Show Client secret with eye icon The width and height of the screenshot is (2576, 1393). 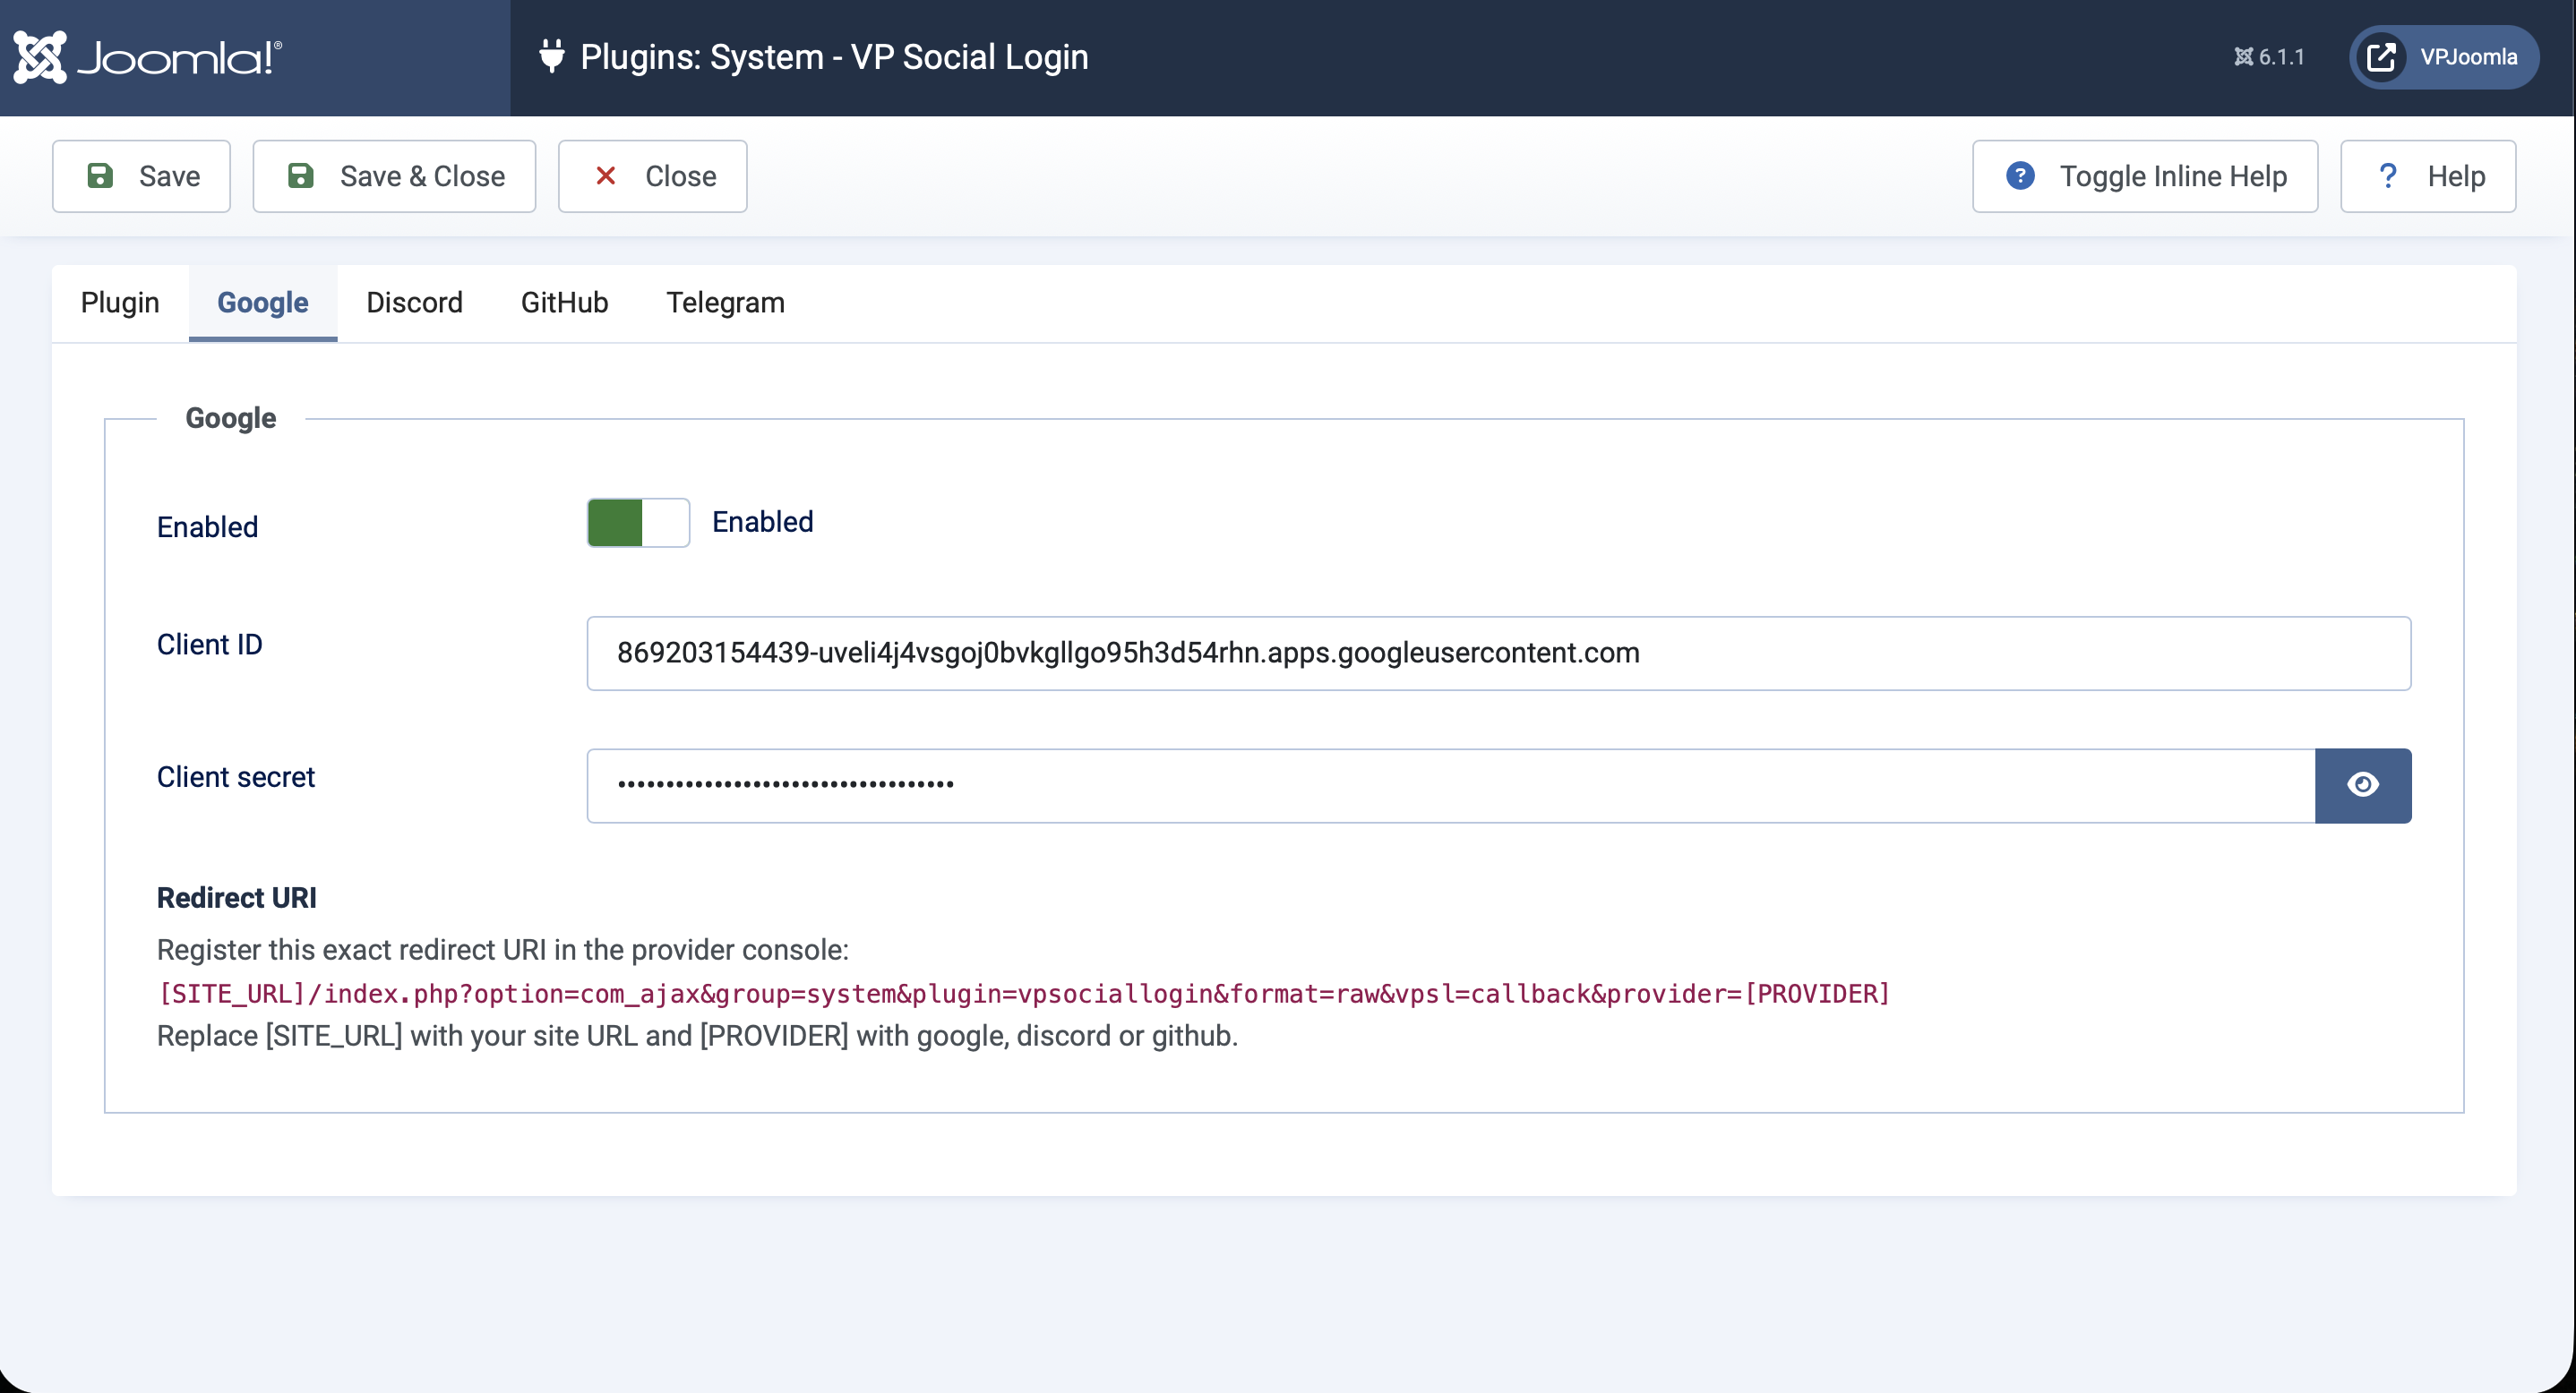point(2362,785)
